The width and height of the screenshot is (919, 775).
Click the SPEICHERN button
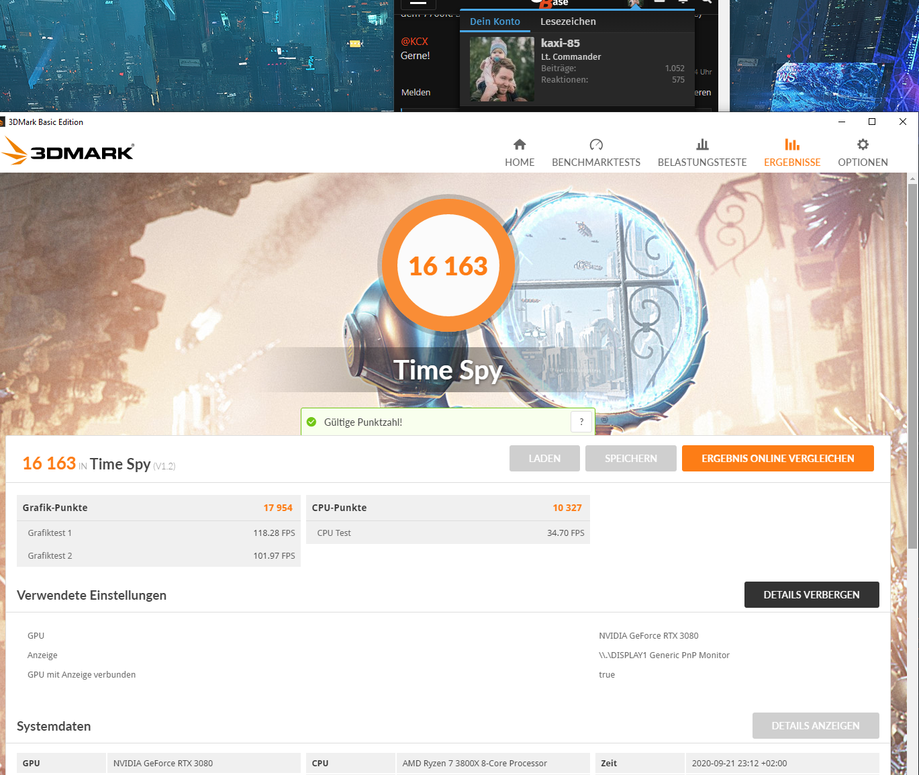pyautogui.click(x=631, y=458)
